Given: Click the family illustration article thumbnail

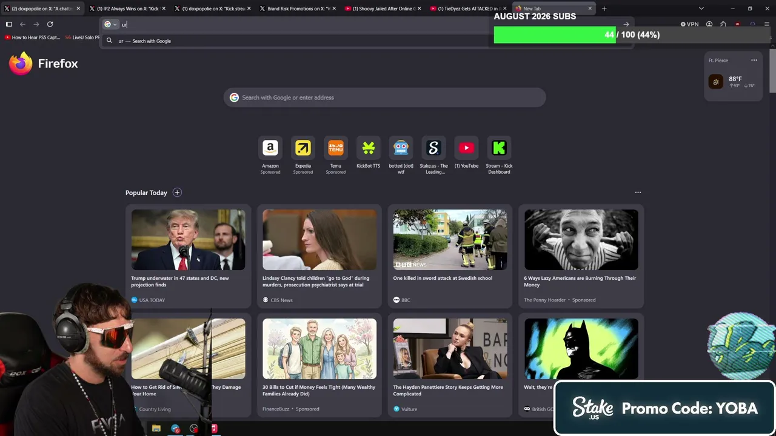Looking at the screenshot, I should pos(319,349).
